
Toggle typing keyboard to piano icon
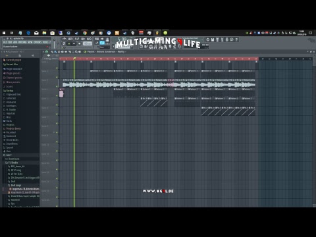[x=97, y=39]
